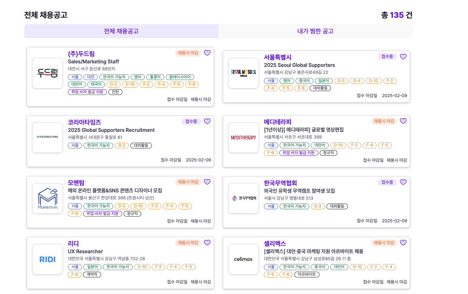Like the 모멘텀 job posting heart

click(207, 182)
